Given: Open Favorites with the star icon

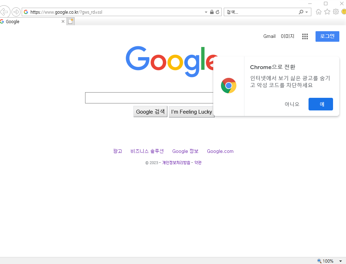Looking at the screenshot, I should (x=327, y=12).
